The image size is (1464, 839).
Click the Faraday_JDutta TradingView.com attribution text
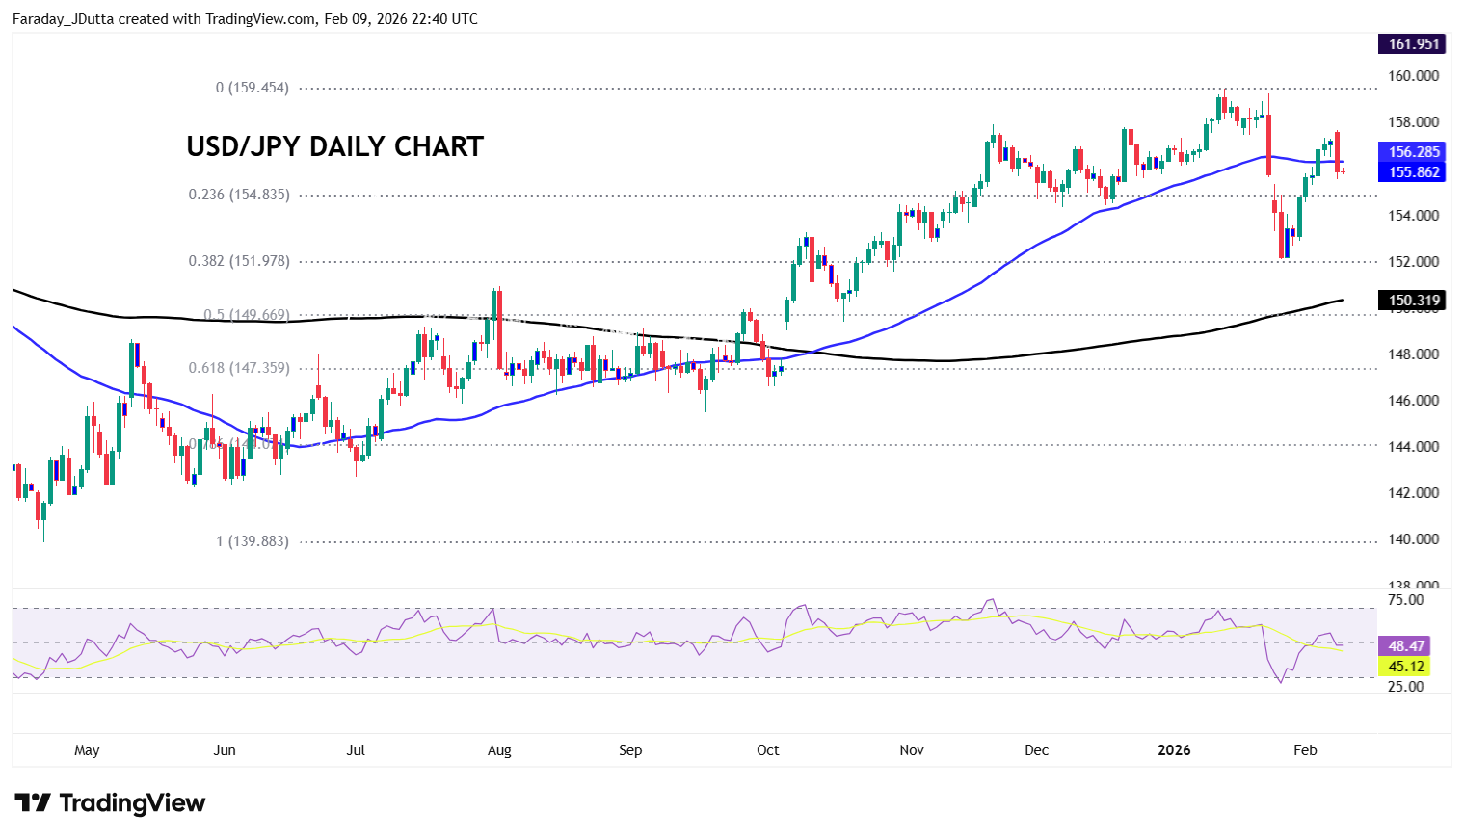(245, 19)
